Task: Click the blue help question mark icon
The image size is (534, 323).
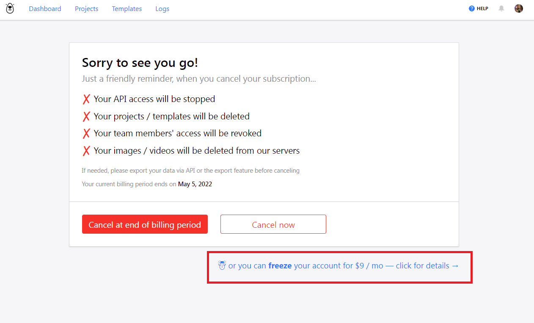Action: tap(472, 8)
